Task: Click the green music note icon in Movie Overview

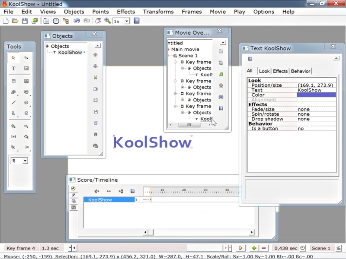Action: click(221, 74)
